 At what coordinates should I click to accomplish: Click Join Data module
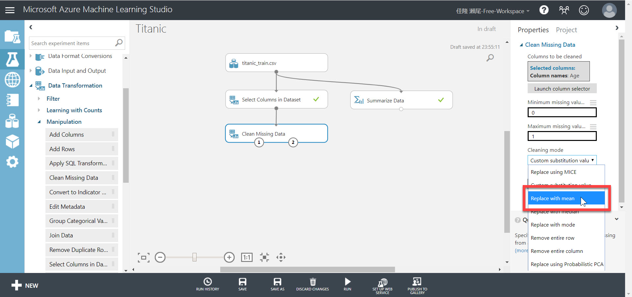(82, 235)
